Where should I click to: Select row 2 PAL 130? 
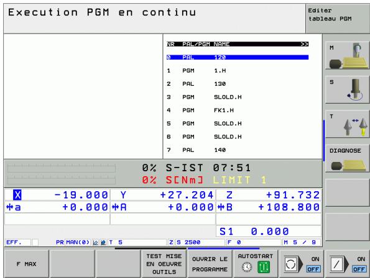pos(238,84)
